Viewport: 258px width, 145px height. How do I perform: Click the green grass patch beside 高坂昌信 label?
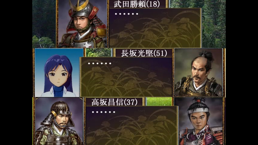tap(159, 102)
